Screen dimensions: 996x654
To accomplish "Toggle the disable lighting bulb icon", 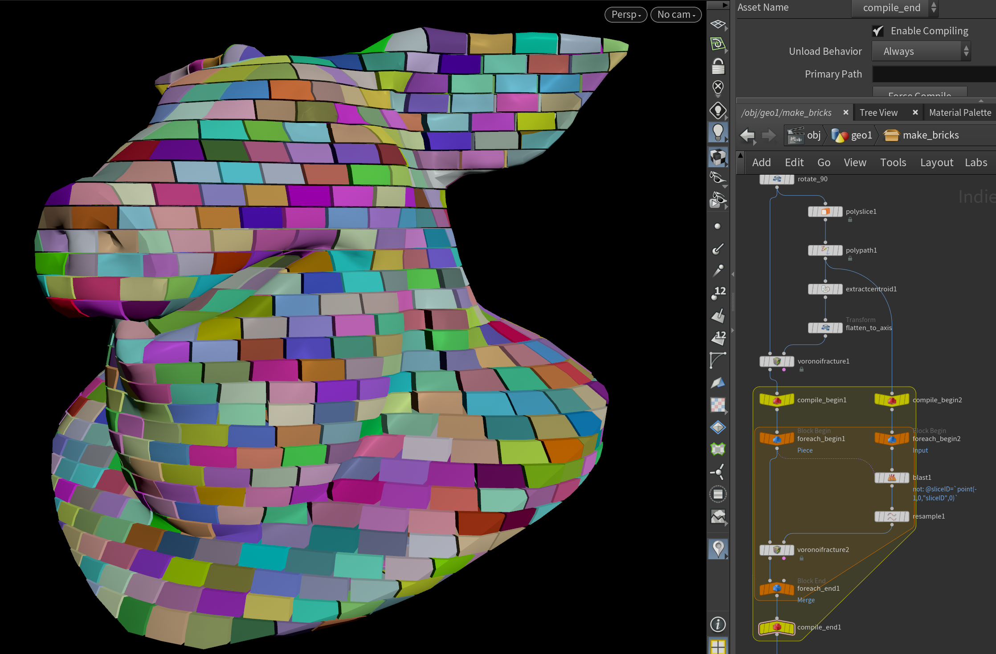I will coord(718,88).
